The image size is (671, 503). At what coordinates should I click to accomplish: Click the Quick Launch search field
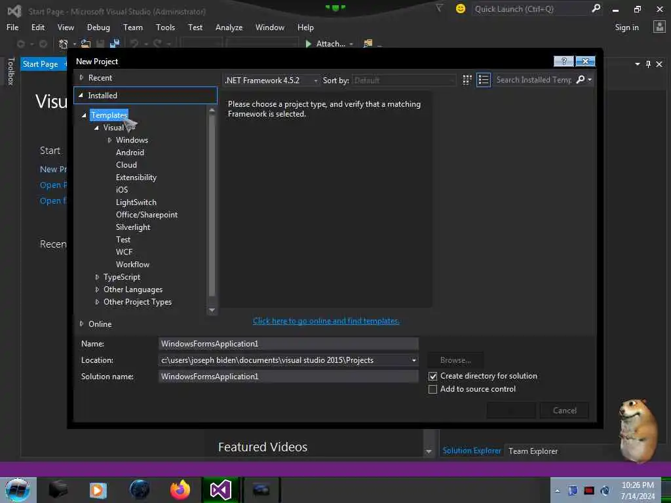coord(531,9)
